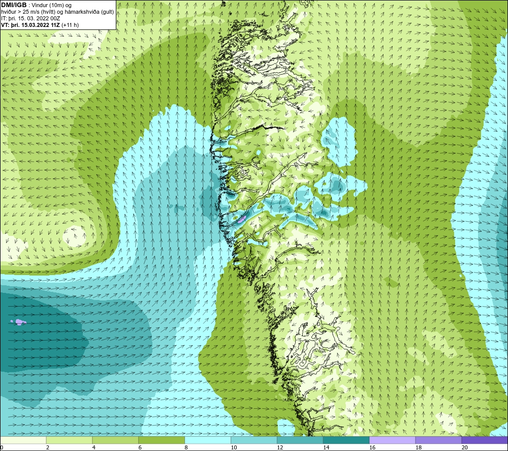Click the scale label '14'
The height and width of the screenshot is (451, 508).
326,448
